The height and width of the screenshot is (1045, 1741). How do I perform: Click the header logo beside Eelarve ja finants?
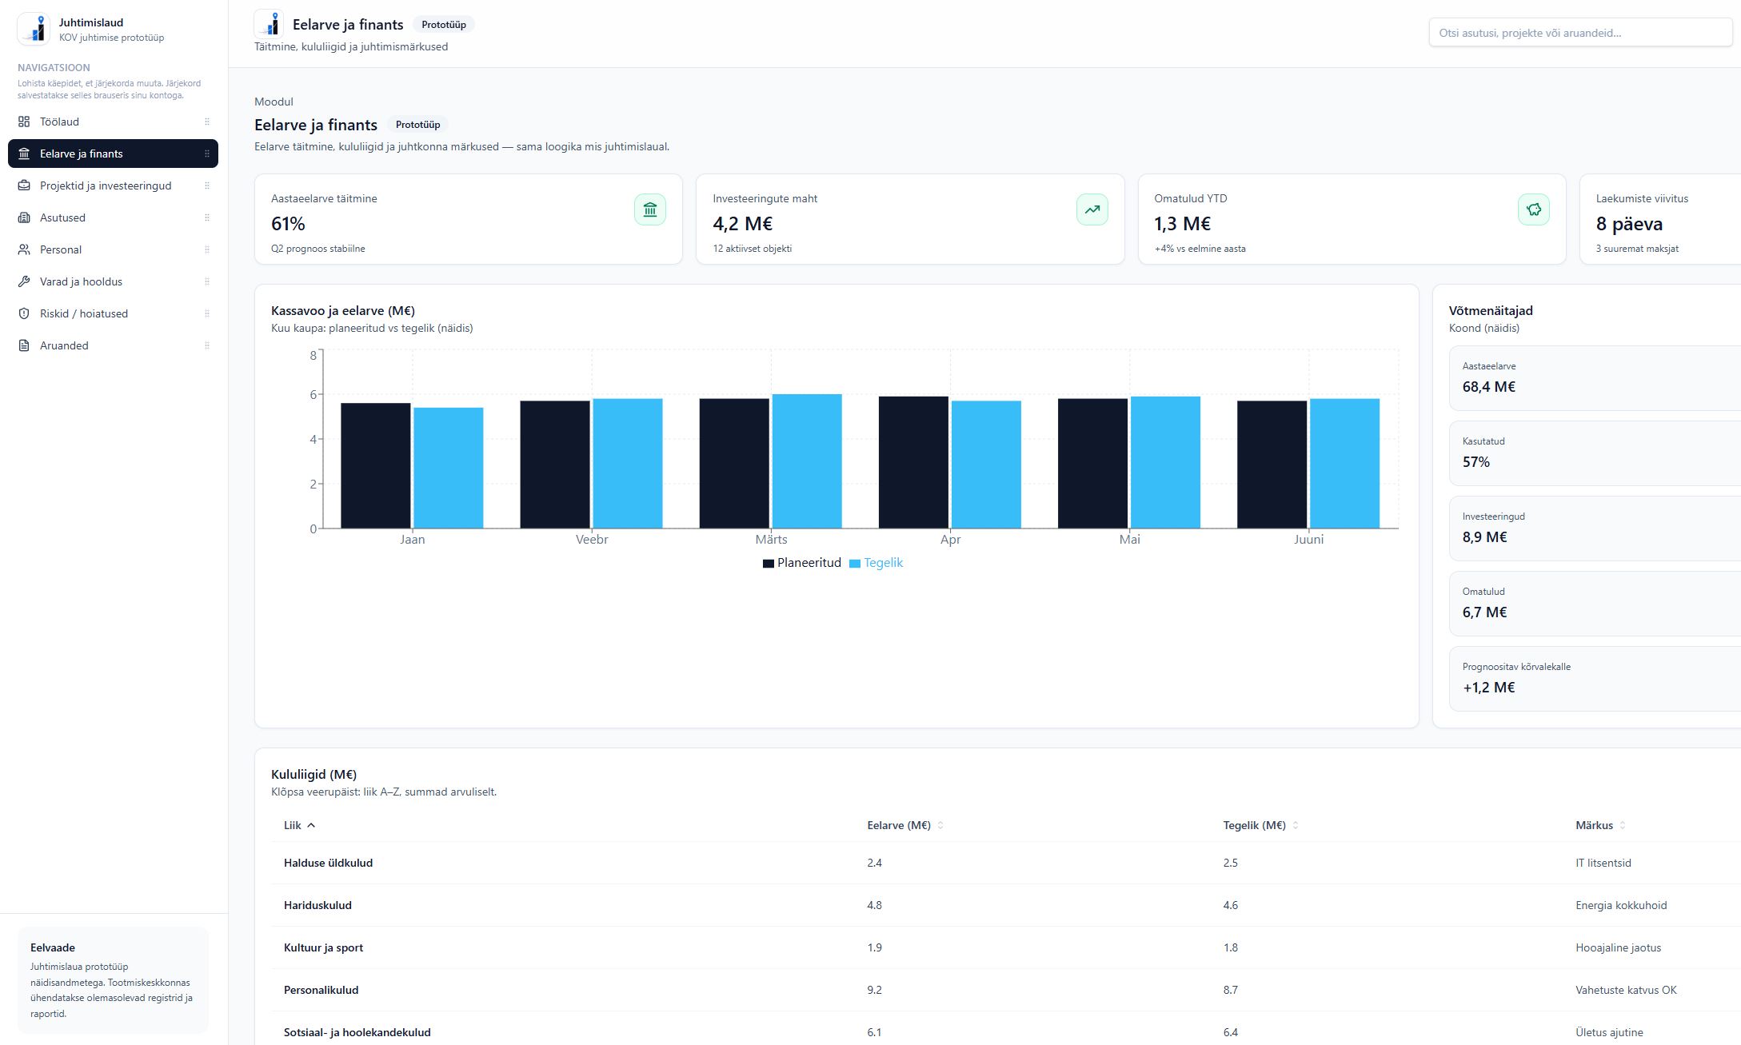click(269, 24)
